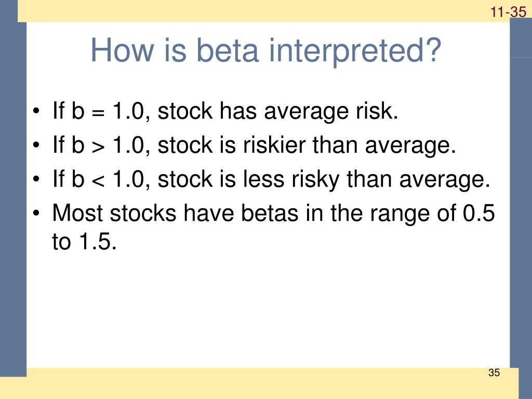The width and height of the screenshot is (532, 399).
Task: Select the "11-35" label at top right
Action: tap(508, 12)
